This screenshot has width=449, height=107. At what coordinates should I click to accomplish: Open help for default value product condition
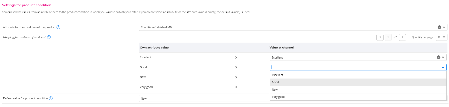click(51, 98)
